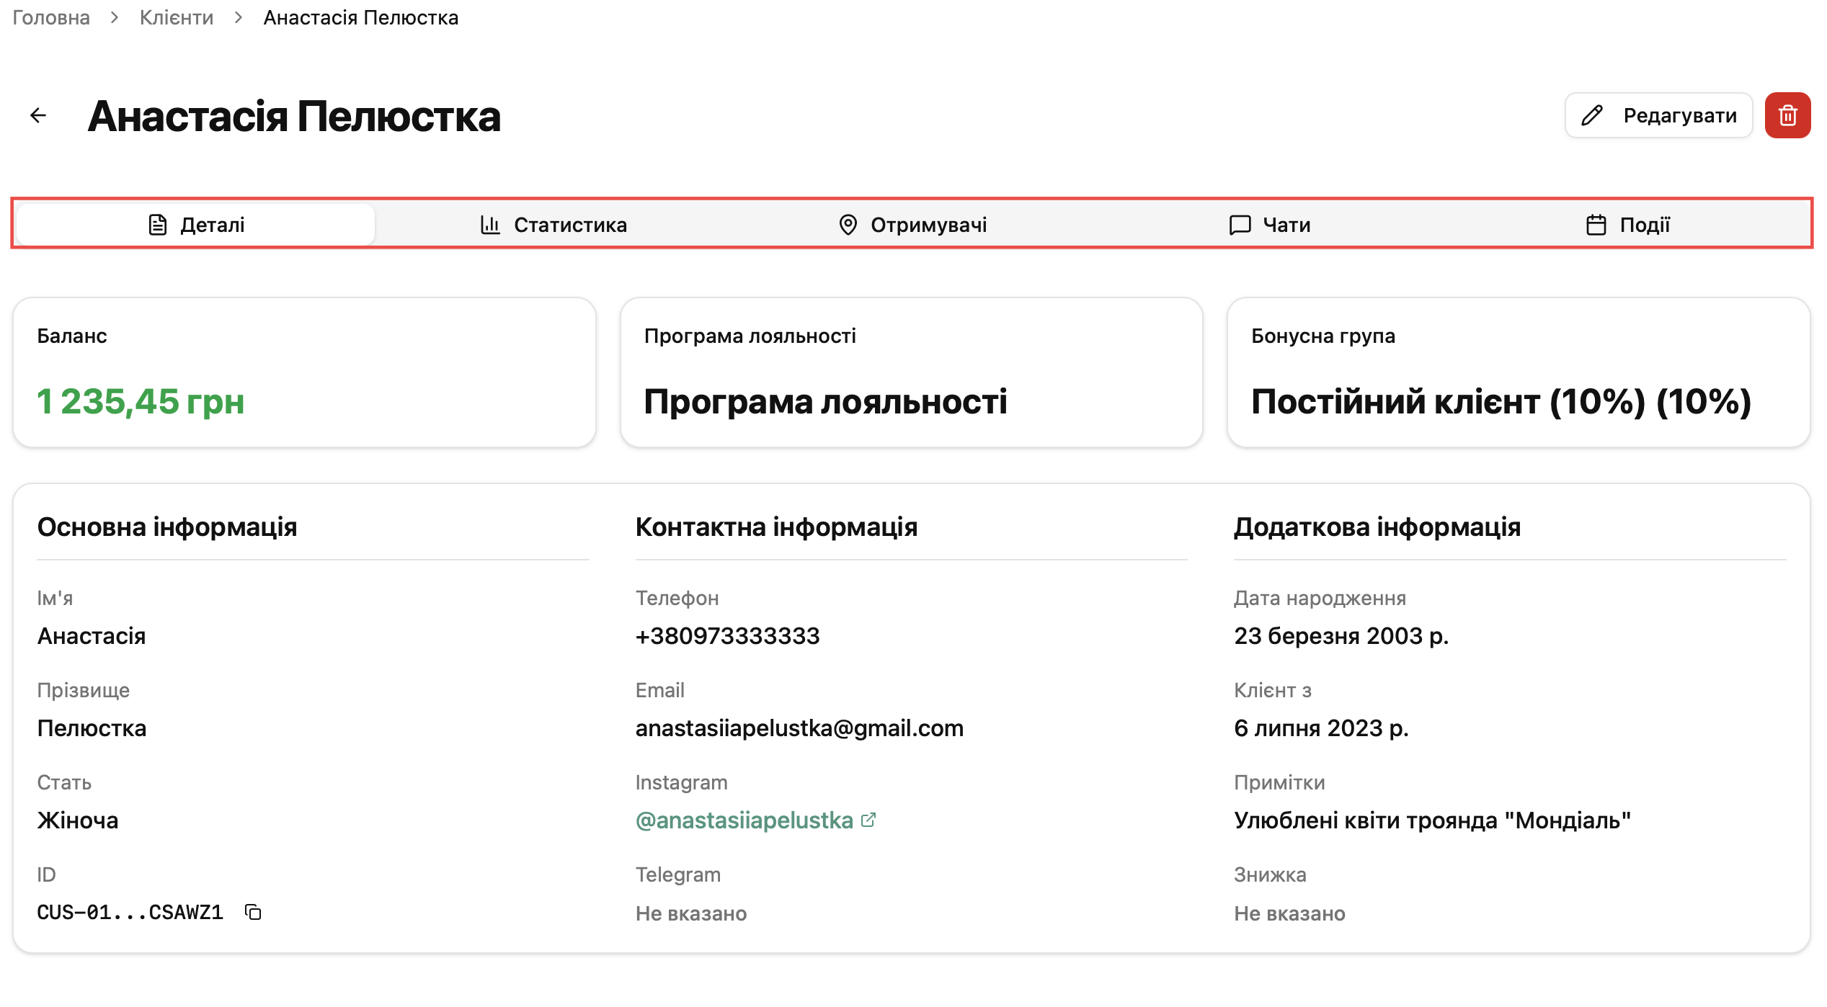The height and width of the screenshot is (1007, 1827).
Task: Click the Дата народження label
Action: [x=1320, y=598]
